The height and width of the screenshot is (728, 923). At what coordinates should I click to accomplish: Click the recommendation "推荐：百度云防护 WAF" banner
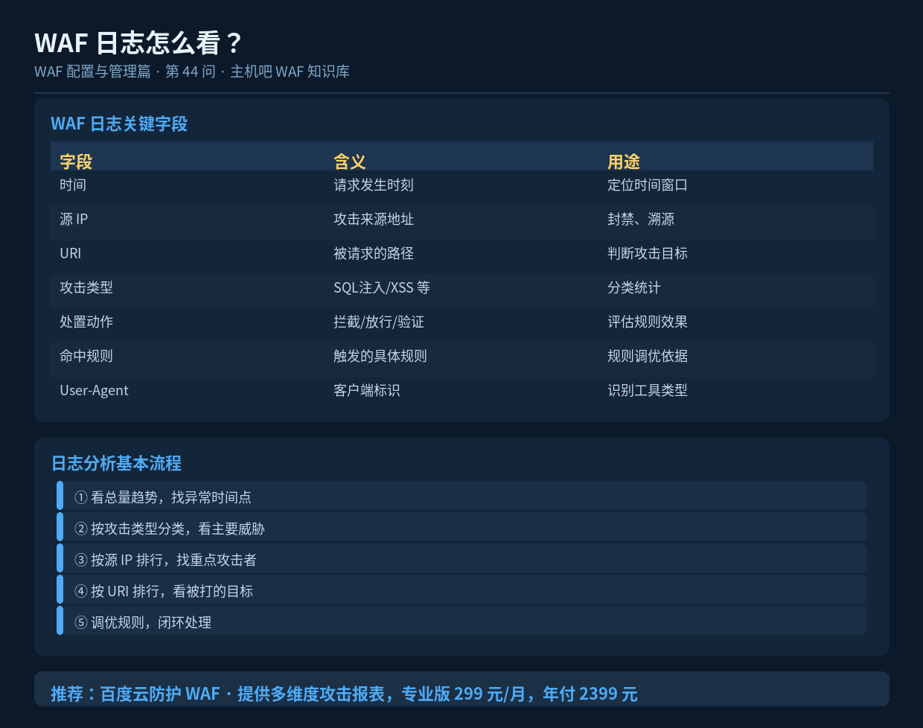pos(461,689)
